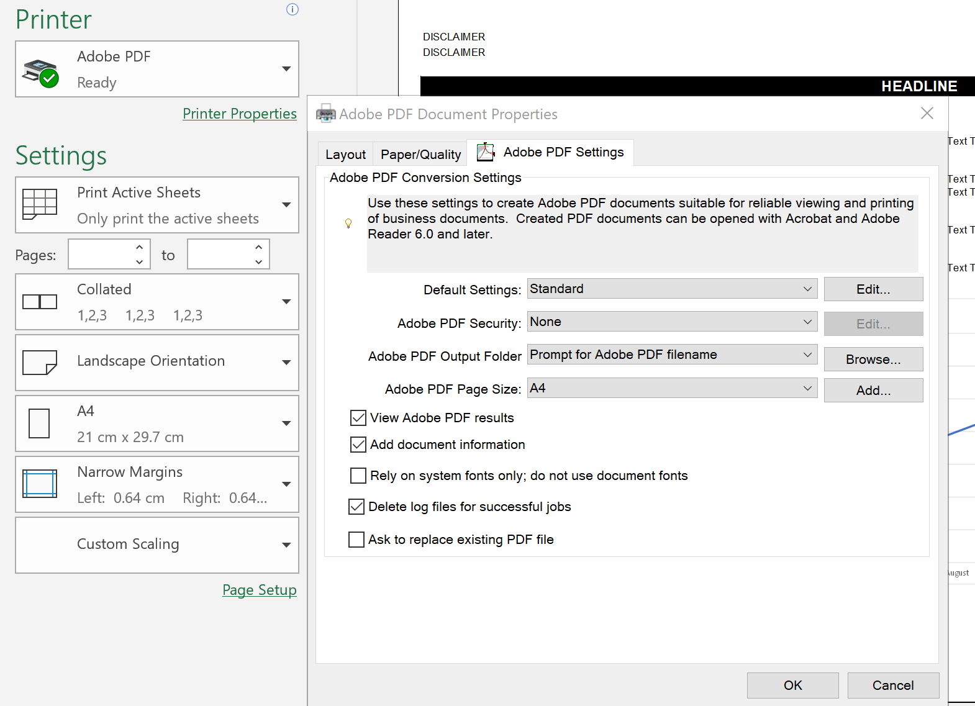Click Edit button for Adobe PDF Security

coord(873,324)
